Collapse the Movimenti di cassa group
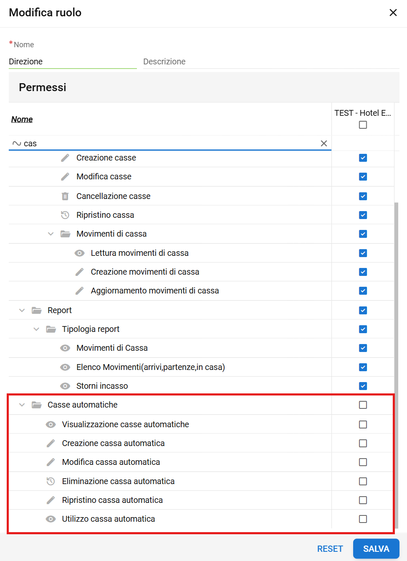Screen dimensions: 407x561 pyautogui.click(x=51, y=234)
